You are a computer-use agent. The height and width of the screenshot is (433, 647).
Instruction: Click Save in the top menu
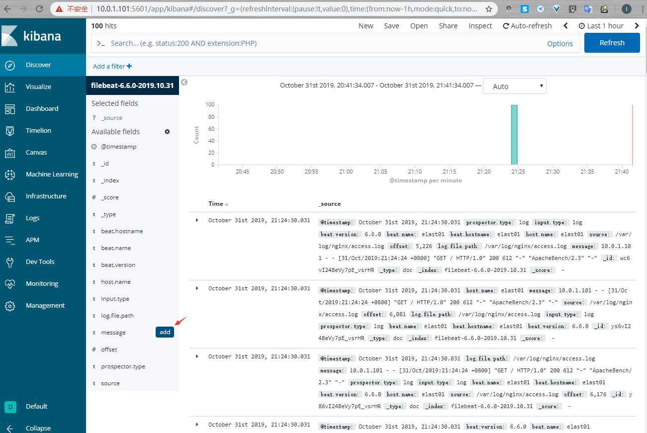click(x=391, y=26)
